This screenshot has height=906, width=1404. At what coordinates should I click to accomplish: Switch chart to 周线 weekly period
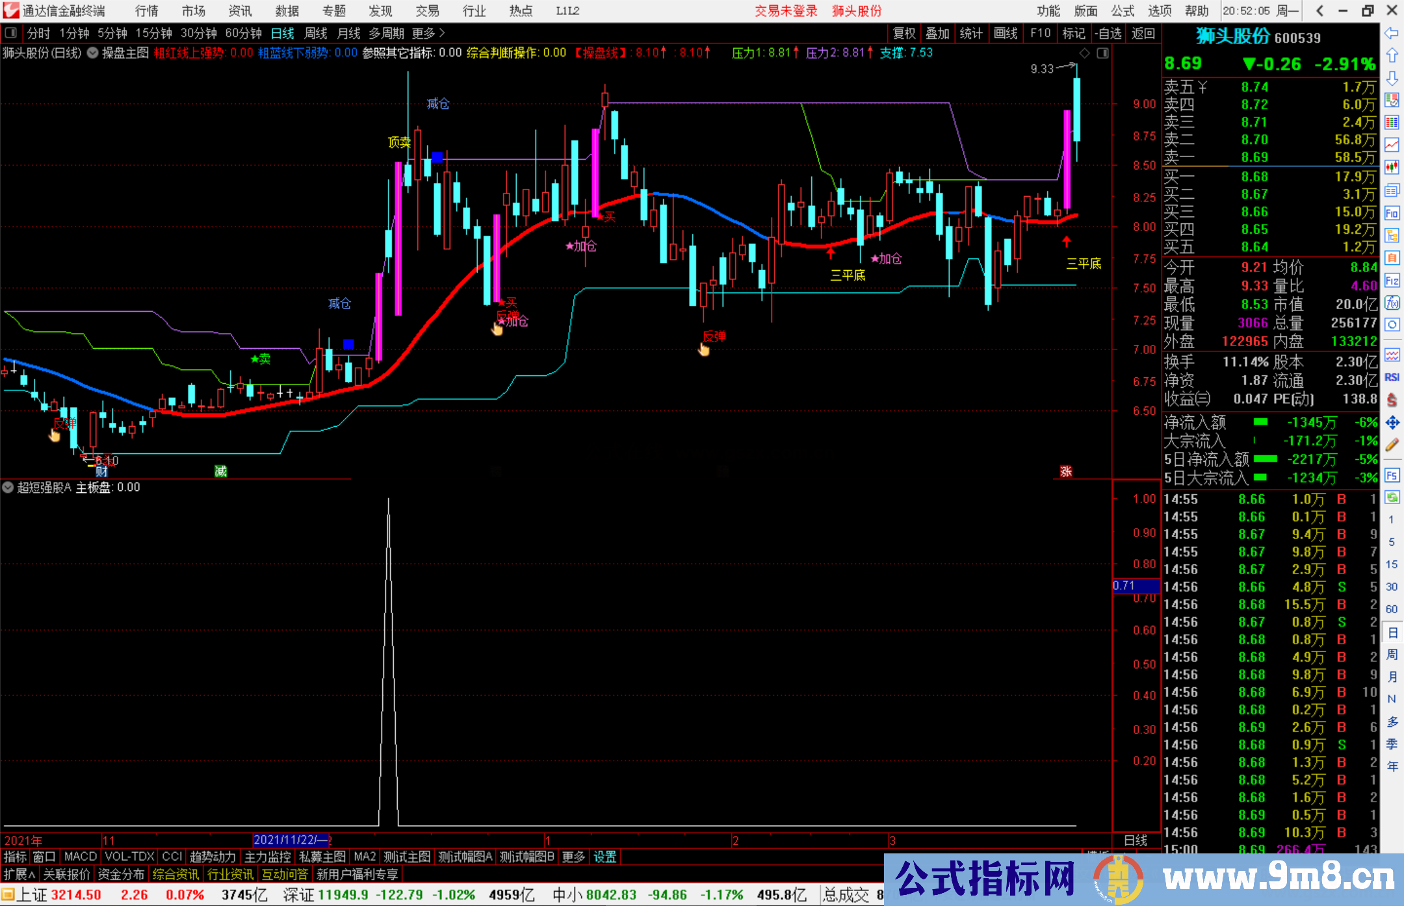tap(316, 33)
